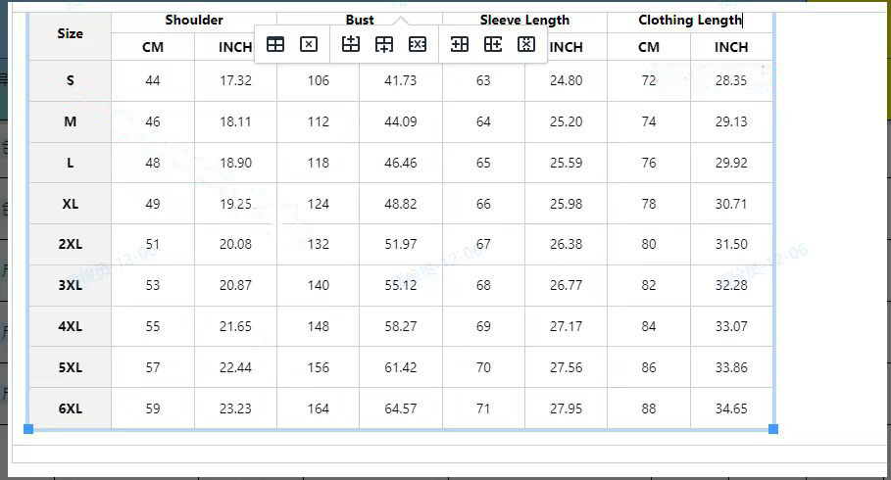Click the delete table icon
This screenshot has width=891, height=480.
tap(309, 44)
